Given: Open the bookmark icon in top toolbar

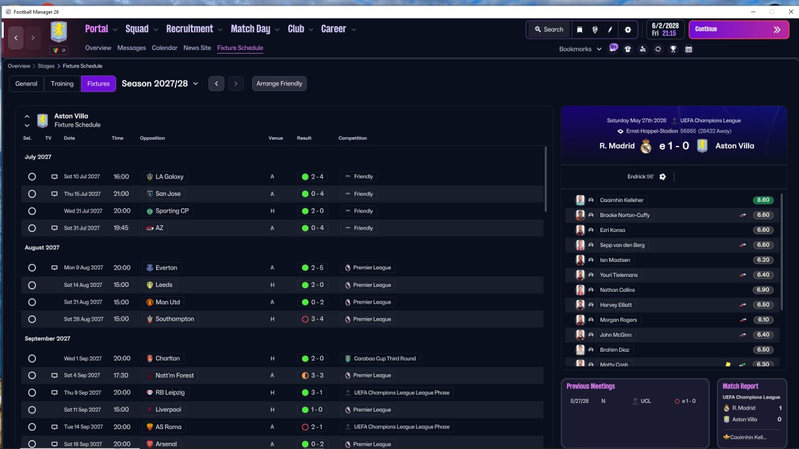Looking at the screenshot, I should 580,29.
